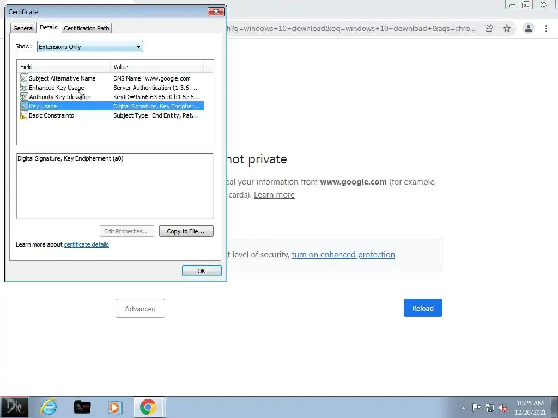Click the Subject Alternative Name field icon
The width and height of the screenshot is (558, 418).
(24, 78)
